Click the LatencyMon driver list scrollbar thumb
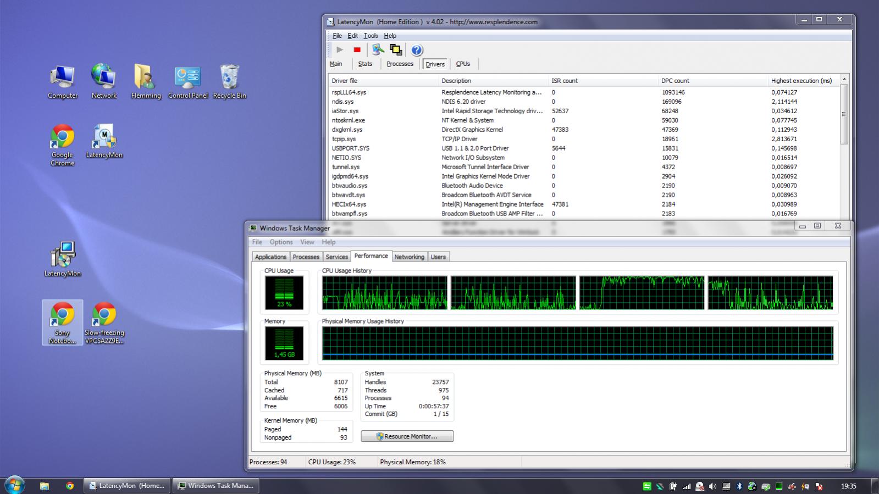Screen dimensions: 879x494 pos(844,114)
